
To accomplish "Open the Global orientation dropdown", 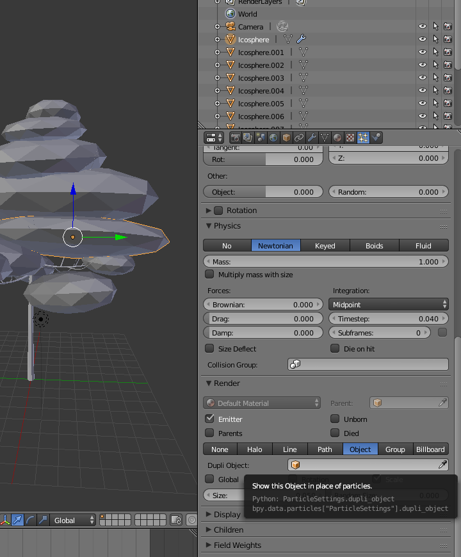I will (x=73, y=521).
